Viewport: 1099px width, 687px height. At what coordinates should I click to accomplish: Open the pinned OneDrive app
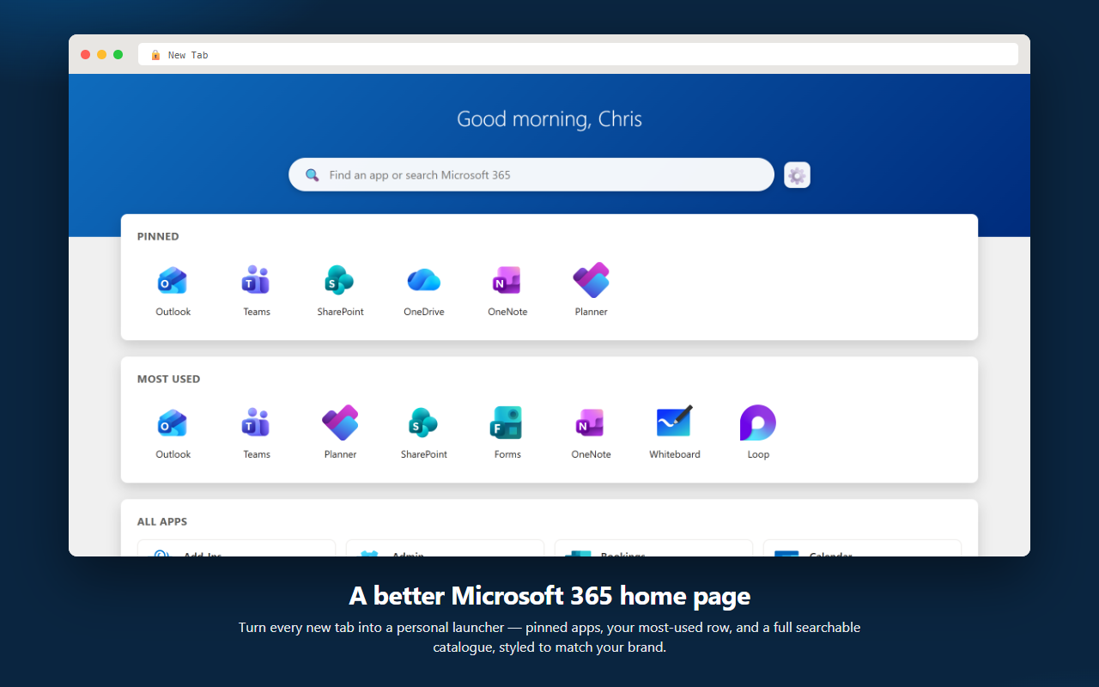point(424,289)
